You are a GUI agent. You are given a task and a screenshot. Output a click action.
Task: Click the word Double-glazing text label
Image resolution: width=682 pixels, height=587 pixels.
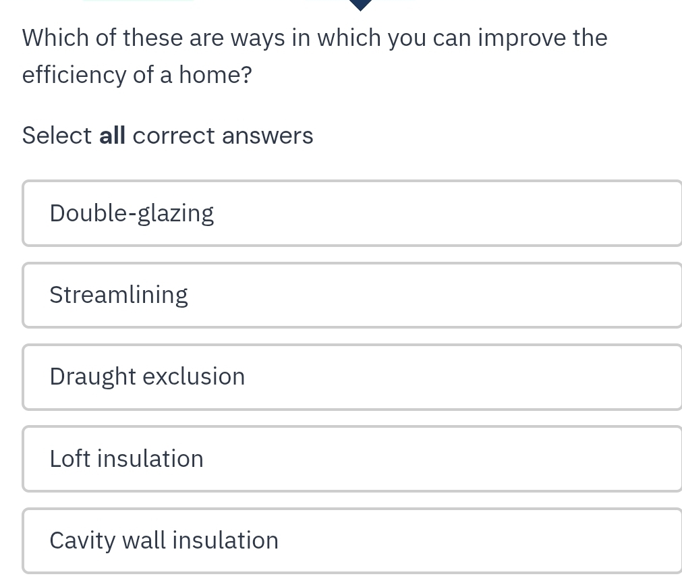click(132, 214)
